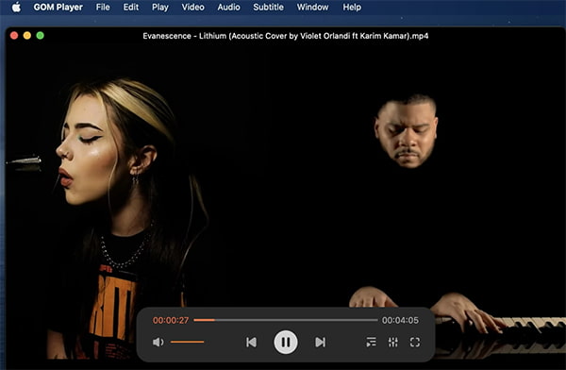
Task: Open the Apple menu
Action: click(x=16, y=8)
